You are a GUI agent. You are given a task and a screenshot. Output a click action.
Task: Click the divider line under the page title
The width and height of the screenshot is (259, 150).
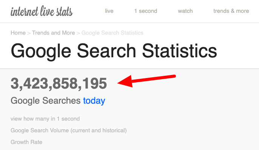coord(129,69)
